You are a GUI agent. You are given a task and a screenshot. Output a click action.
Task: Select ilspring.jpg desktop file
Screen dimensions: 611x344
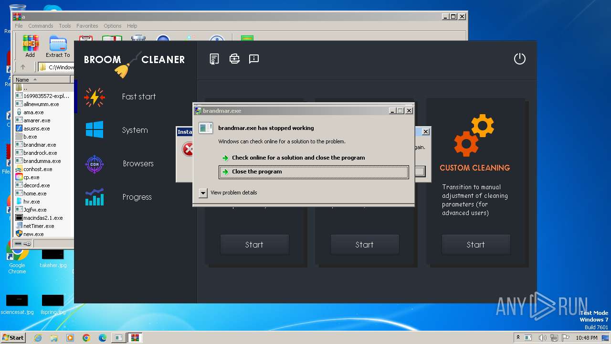coord(53,304)
